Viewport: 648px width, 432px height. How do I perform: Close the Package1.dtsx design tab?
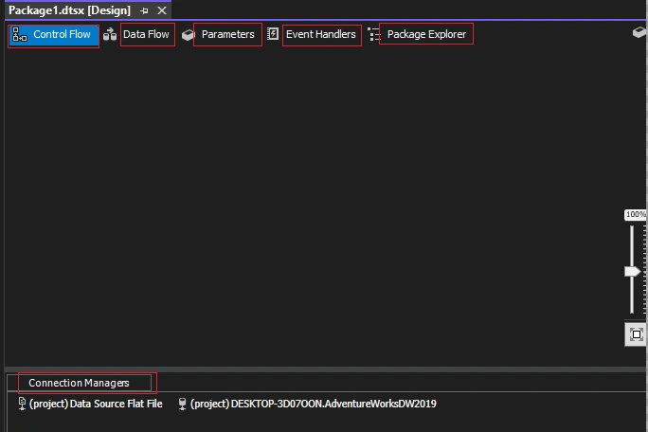[x=162, y=10]
